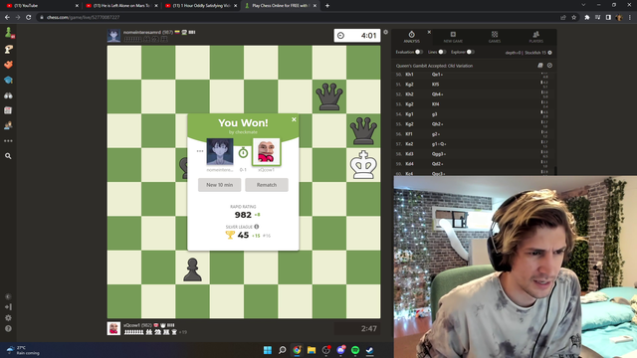Open Spotify from taskbar
Image resolution: width=637 pixels, height=358 pixels.
[x=355, y=350]
